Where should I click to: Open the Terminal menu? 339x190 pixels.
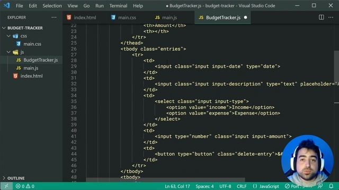[118, 6]
